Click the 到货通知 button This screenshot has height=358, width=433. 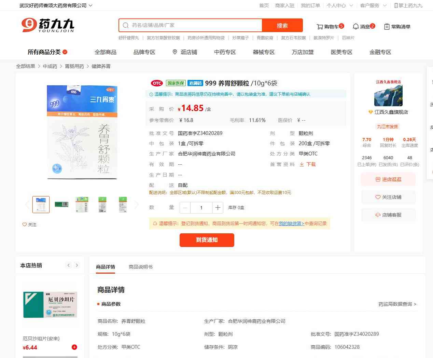pyautogui.click(x=207, y=240)
